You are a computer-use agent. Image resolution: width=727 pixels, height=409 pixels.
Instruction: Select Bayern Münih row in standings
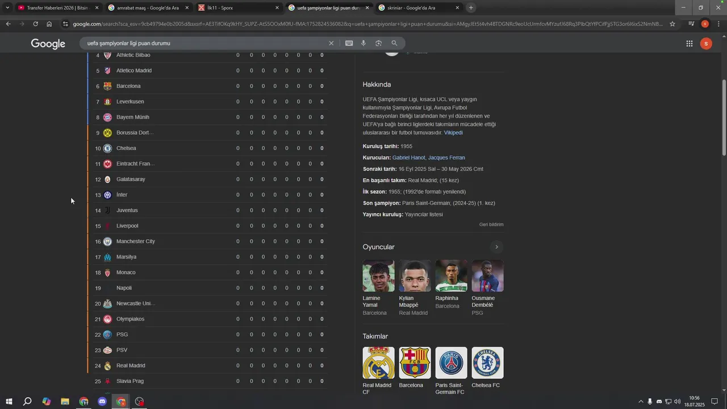(x=207, y=117)
